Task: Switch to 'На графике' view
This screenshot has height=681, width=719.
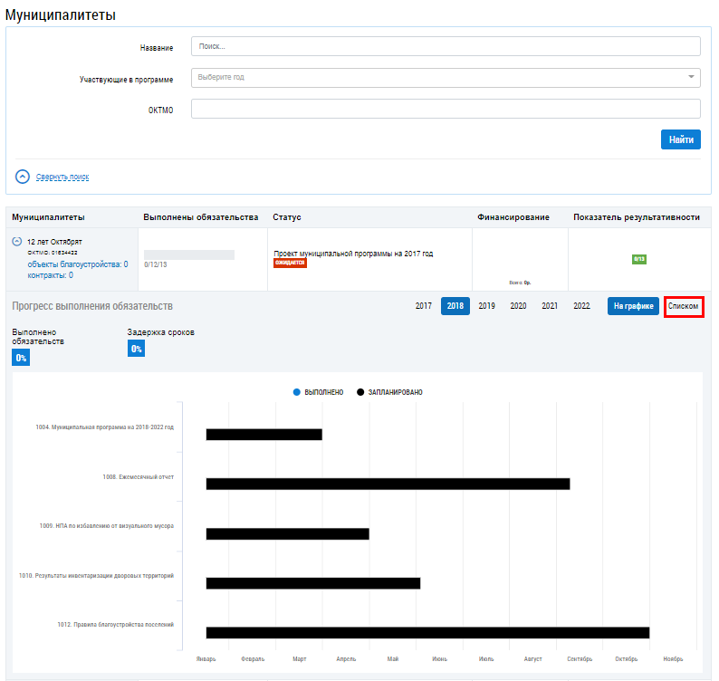Action: (633, 306)
